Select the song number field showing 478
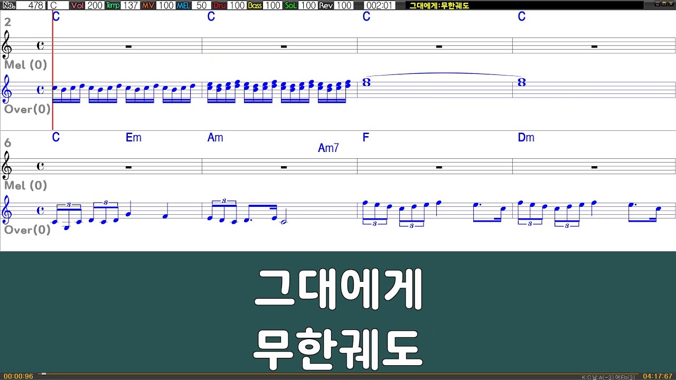The image size is (676, 380). pos(32,5)
